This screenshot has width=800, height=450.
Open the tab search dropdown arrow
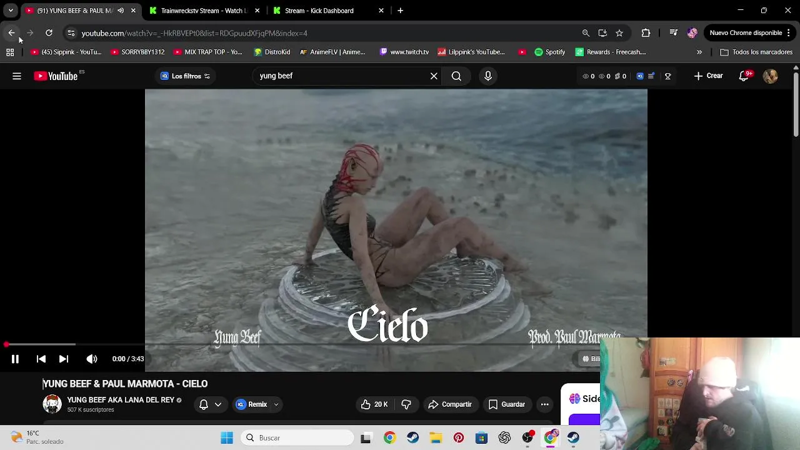click(11, 11)
